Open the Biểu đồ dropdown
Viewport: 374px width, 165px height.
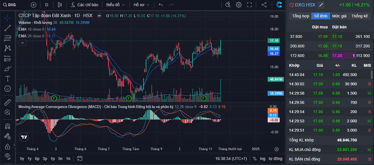(115, 5)
